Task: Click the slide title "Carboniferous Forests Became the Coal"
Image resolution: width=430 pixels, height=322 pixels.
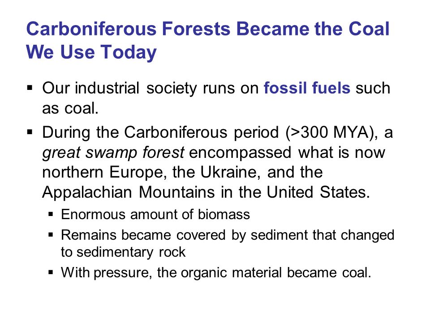Action: click(x=207, y=29)
